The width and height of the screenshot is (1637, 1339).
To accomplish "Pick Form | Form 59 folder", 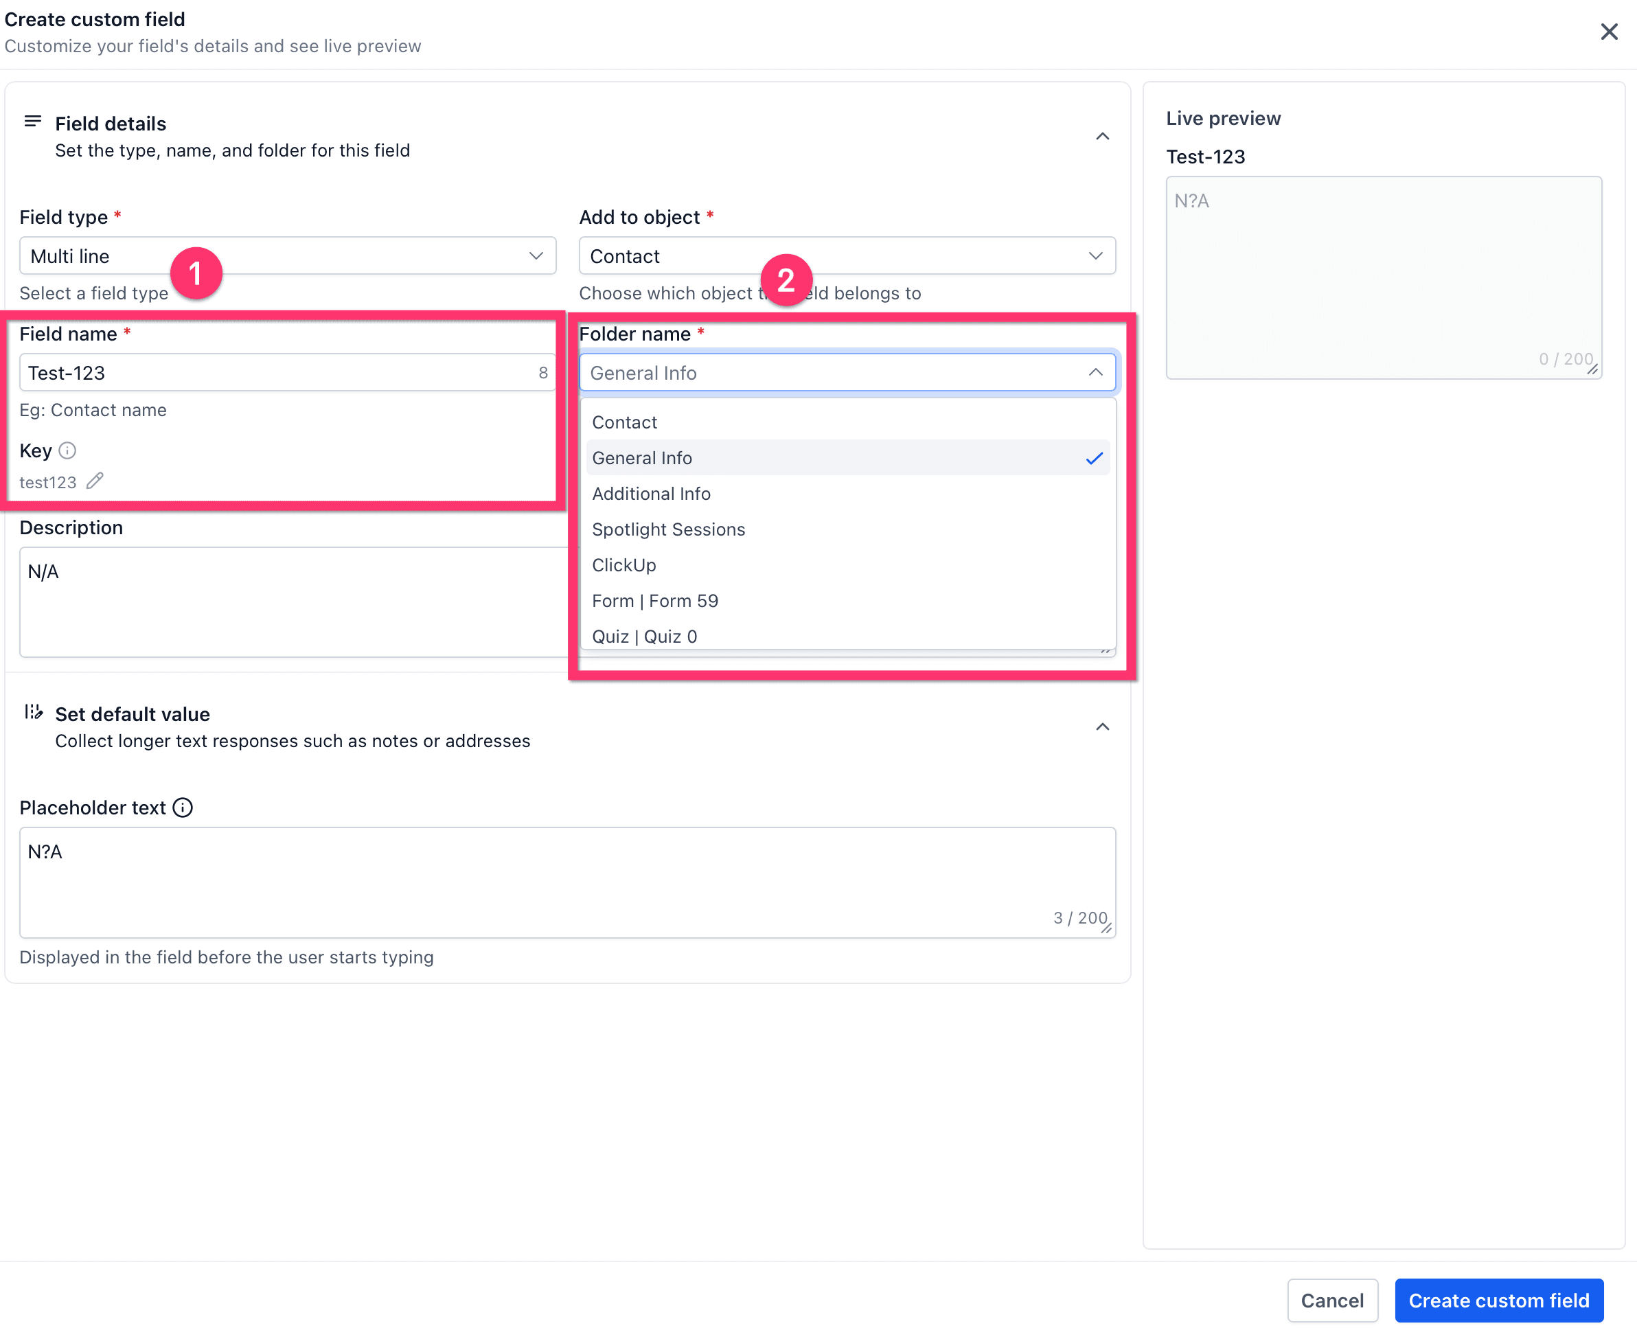I will coord(655,601).
